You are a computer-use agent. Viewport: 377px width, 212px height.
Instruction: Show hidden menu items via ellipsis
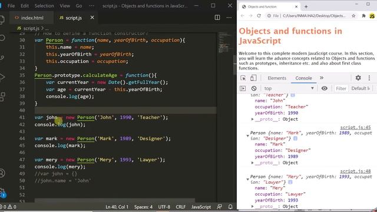(92, 6)
